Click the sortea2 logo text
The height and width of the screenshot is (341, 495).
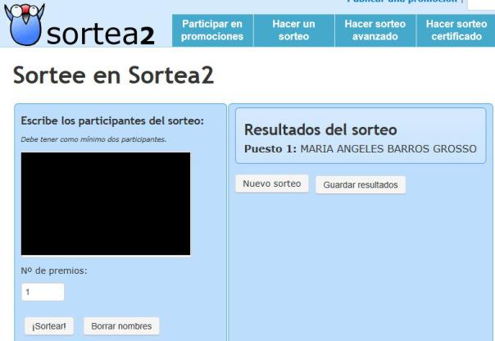tap(101, 34)
